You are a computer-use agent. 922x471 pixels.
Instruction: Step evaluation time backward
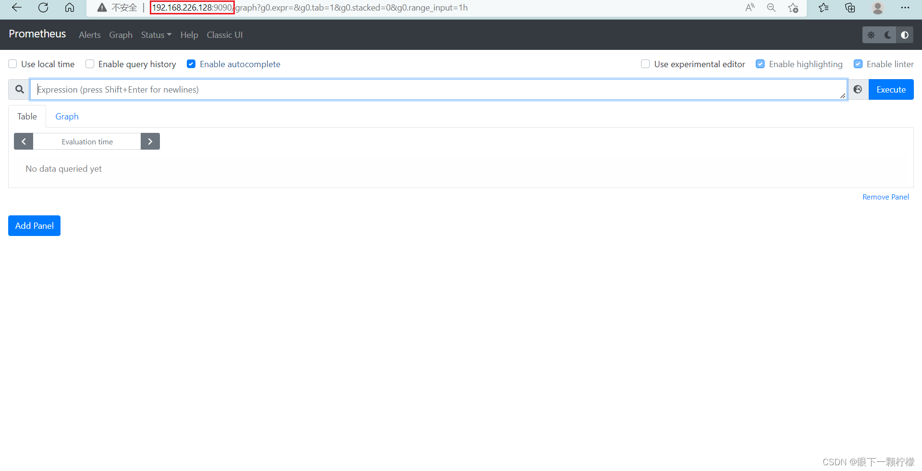point(24,141)
